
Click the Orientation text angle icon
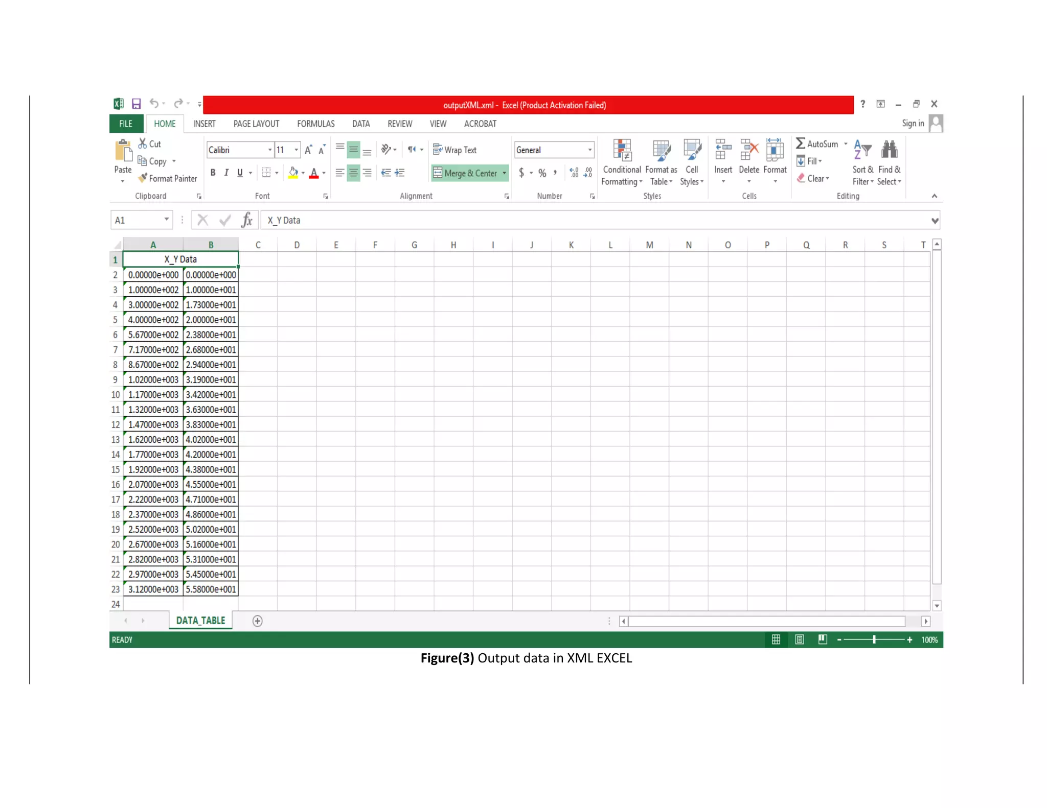pyautogui.click(x=386, y=149)
